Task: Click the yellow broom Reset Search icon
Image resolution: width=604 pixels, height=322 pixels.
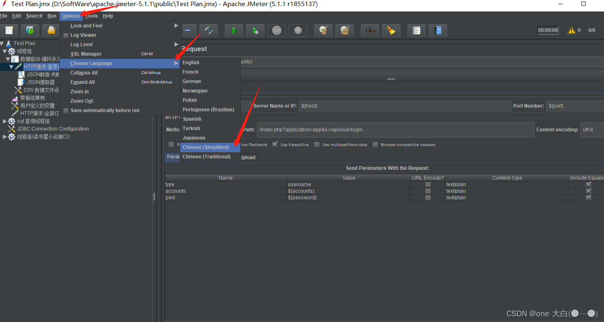Action: pos(391,30)
